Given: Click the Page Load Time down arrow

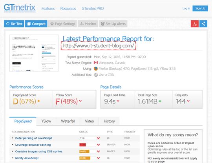Looking at the screenshot, I should [x=118, y=101].
